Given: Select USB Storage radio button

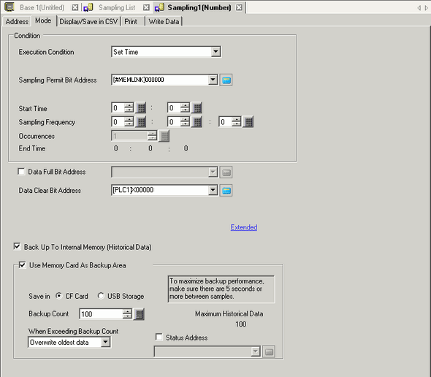Looking at the screenshot, I should [101, 296].
